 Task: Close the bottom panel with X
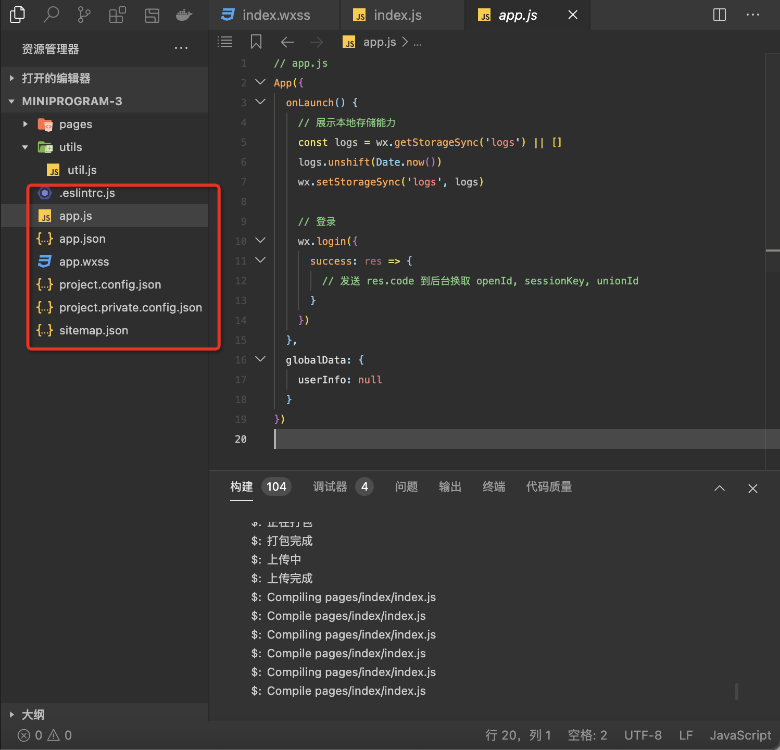tap(753, 488)
